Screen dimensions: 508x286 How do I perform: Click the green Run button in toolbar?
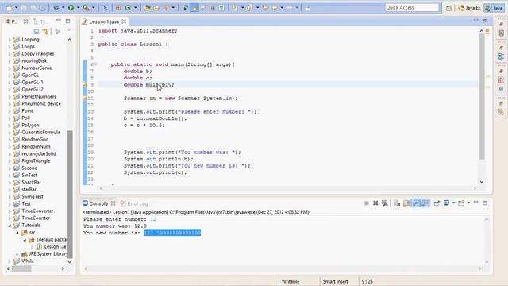pyautogui.click(x=71, y=7)
